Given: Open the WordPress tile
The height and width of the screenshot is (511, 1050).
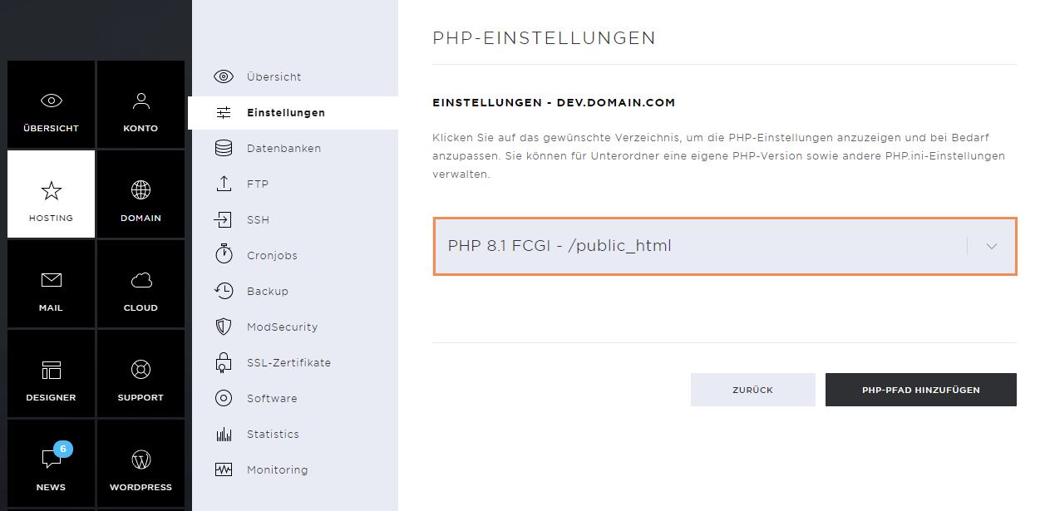Looking at the screenshot, I should pos(140,463).
